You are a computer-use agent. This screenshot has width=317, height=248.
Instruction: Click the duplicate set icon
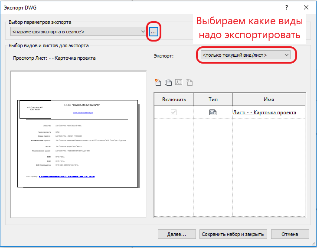[168, 82]
